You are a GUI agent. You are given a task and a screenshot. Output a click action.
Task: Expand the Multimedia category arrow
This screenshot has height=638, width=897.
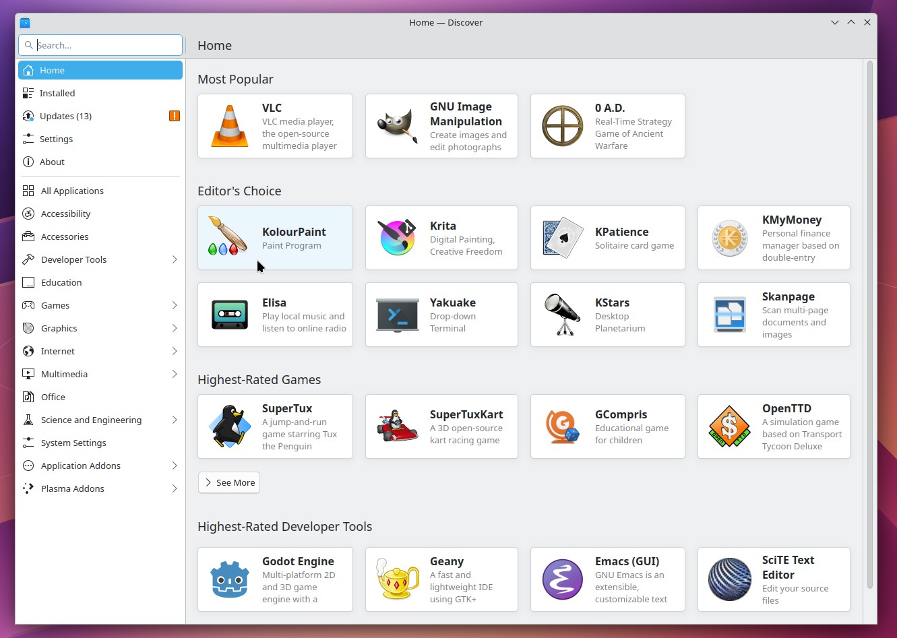tap(175, 374)
